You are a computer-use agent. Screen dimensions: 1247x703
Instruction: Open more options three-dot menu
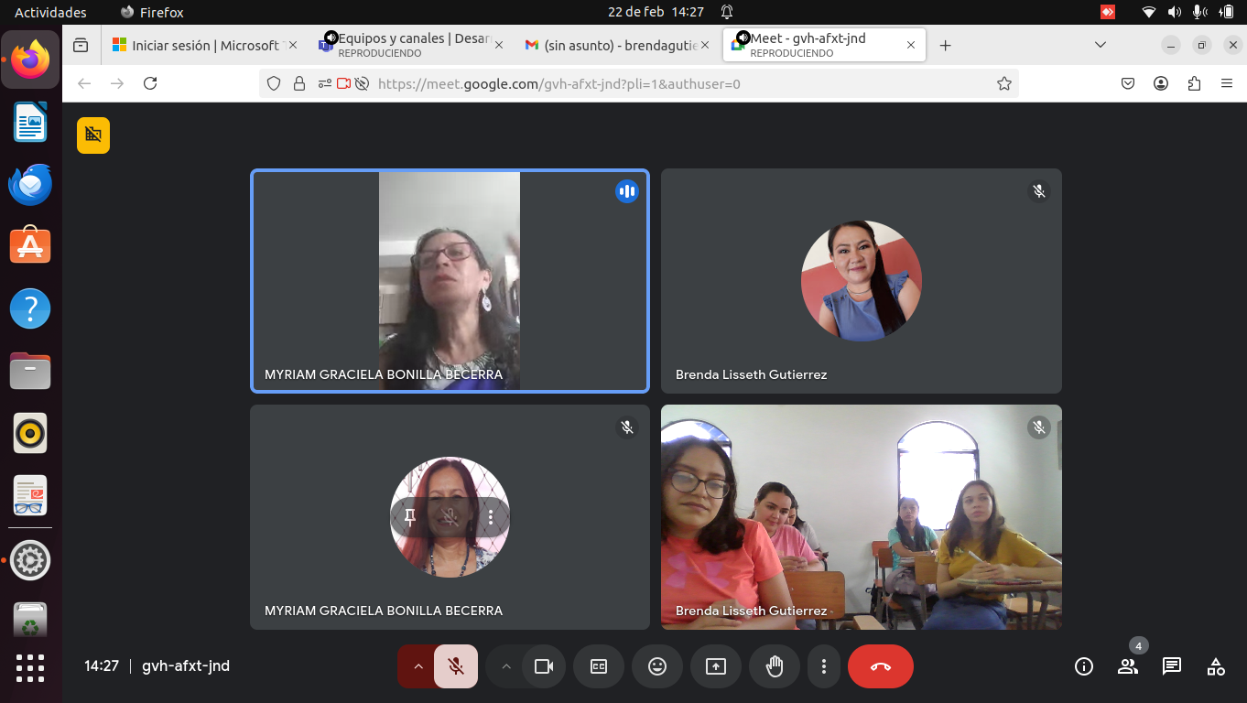click(824, 666)
